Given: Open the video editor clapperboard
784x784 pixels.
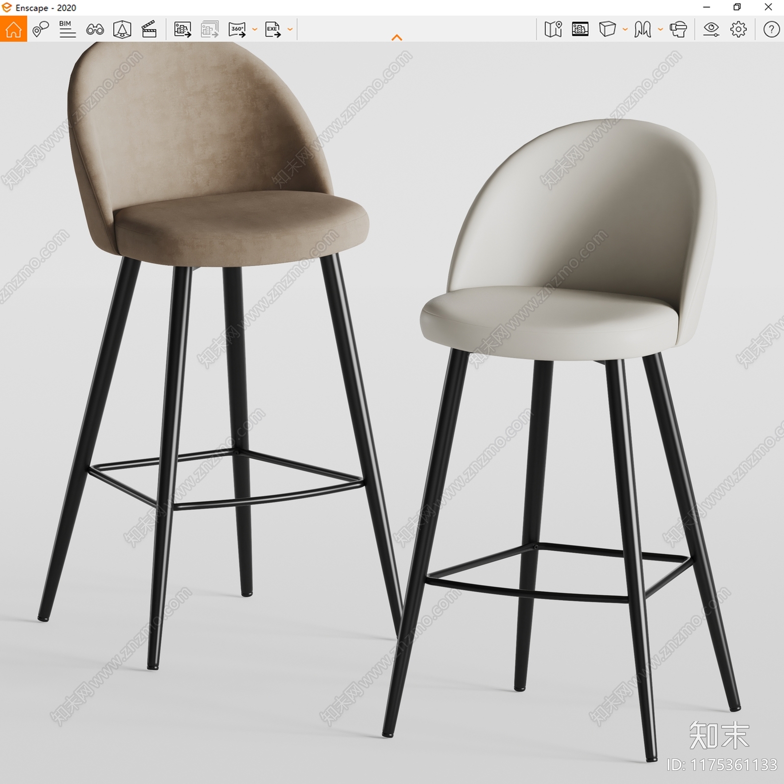Looking at the screenshot, I should (x=149, y=29).
